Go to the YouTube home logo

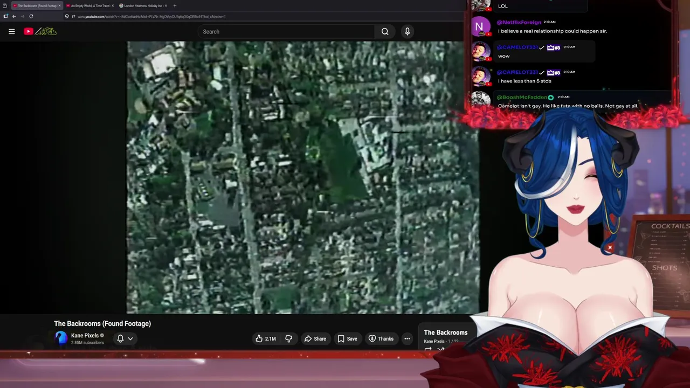(x=40, y=31)
